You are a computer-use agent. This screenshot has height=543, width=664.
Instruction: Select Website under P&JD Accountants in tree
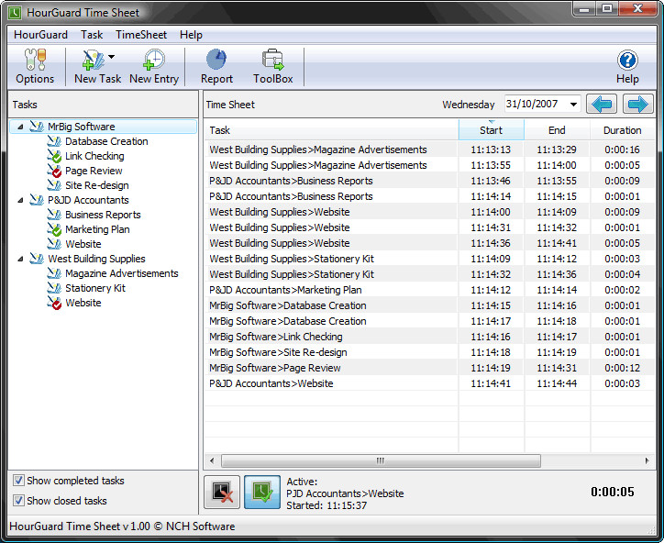click(x=83, y=244)
